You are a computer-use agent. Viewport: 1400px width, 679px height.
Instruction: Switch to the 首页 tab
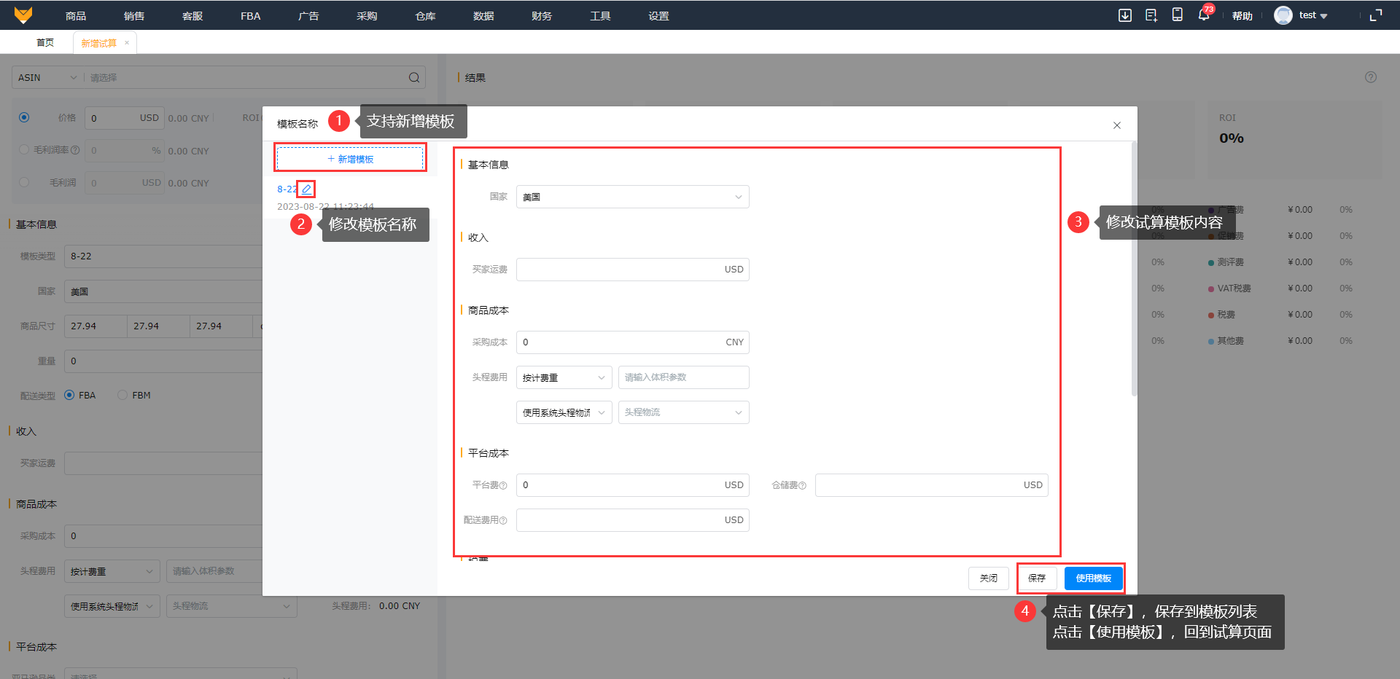(x=45, y=43)
